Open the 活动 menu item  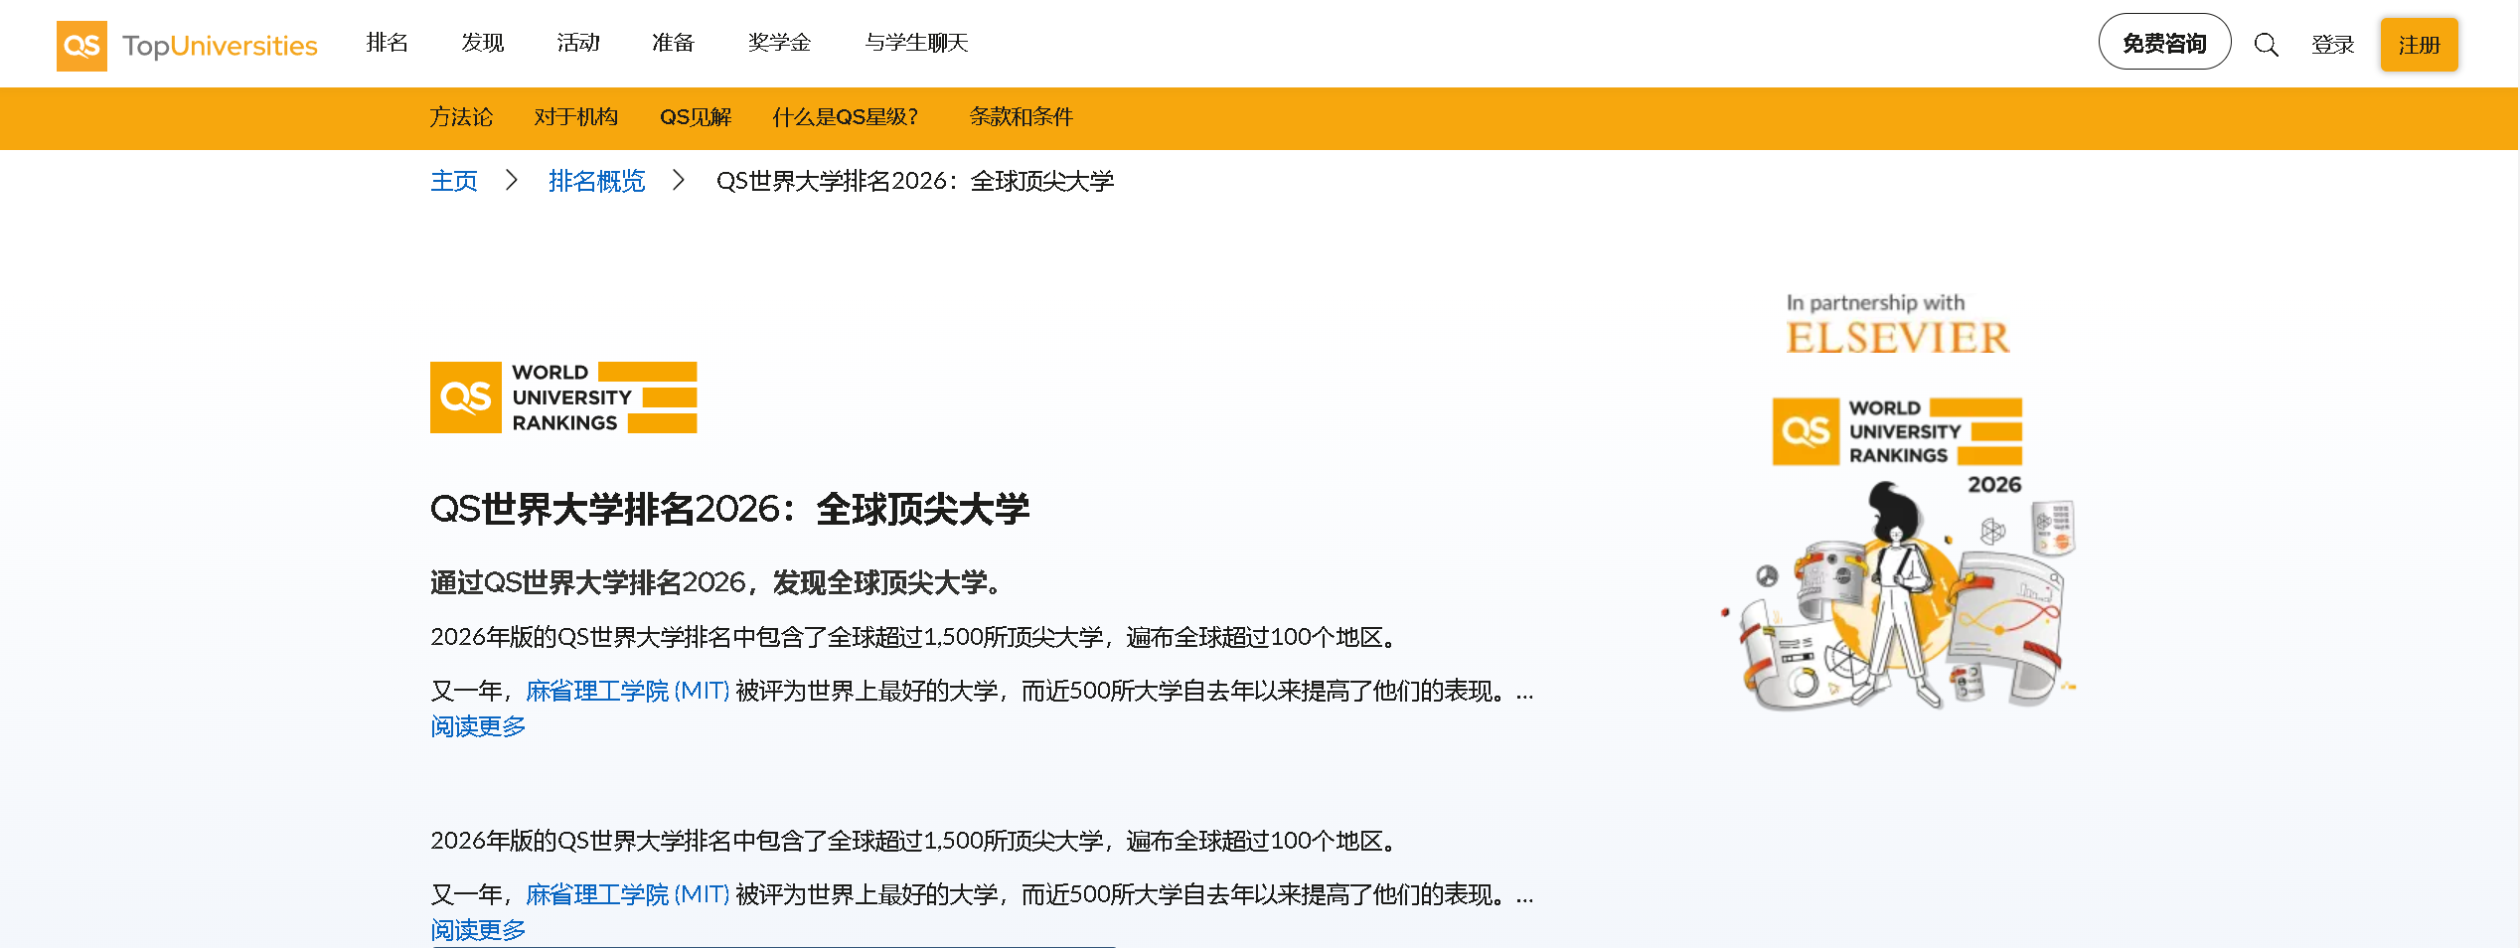[577, 43]
